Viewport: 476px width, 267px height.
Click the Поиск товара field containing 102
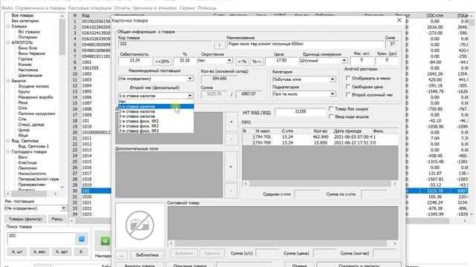[41, 239]
